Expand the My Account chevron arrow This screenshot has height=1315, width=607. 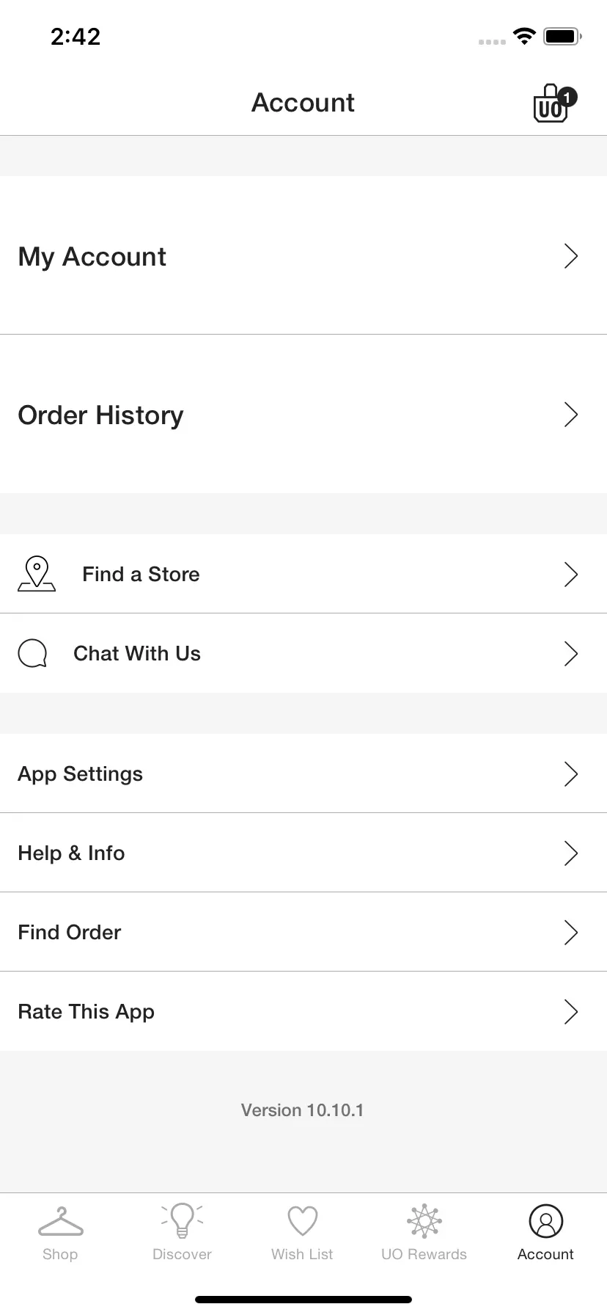[571, 256]
